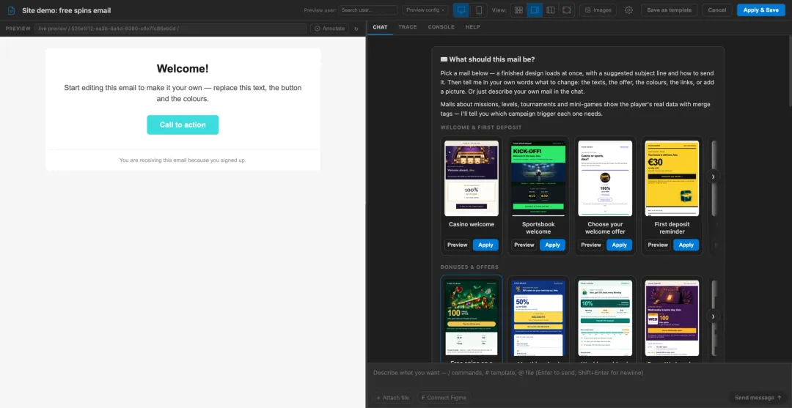
Task: Select the grid view layout icon
Action: pyautogui.click(x=518, y=10)
